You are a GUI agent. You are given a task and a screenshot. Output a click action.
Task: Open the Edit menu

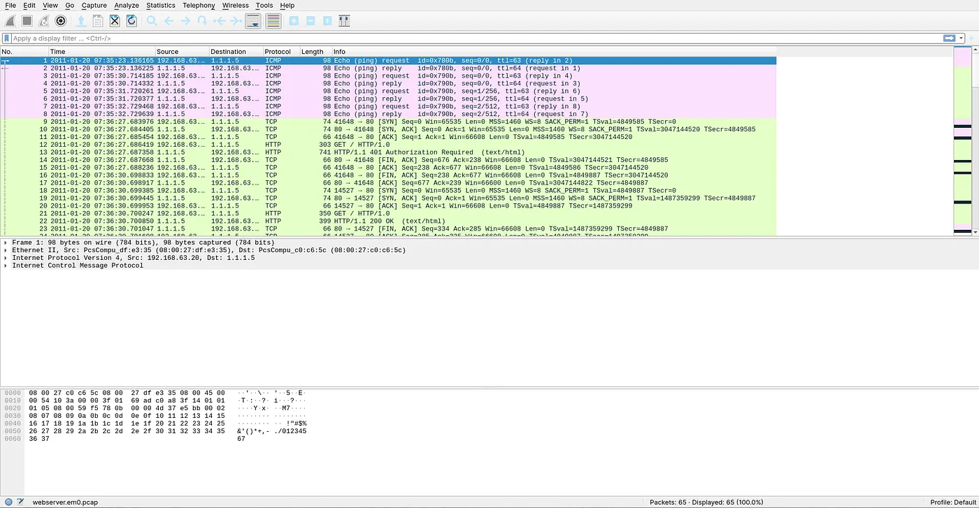[x=29, y=6]
